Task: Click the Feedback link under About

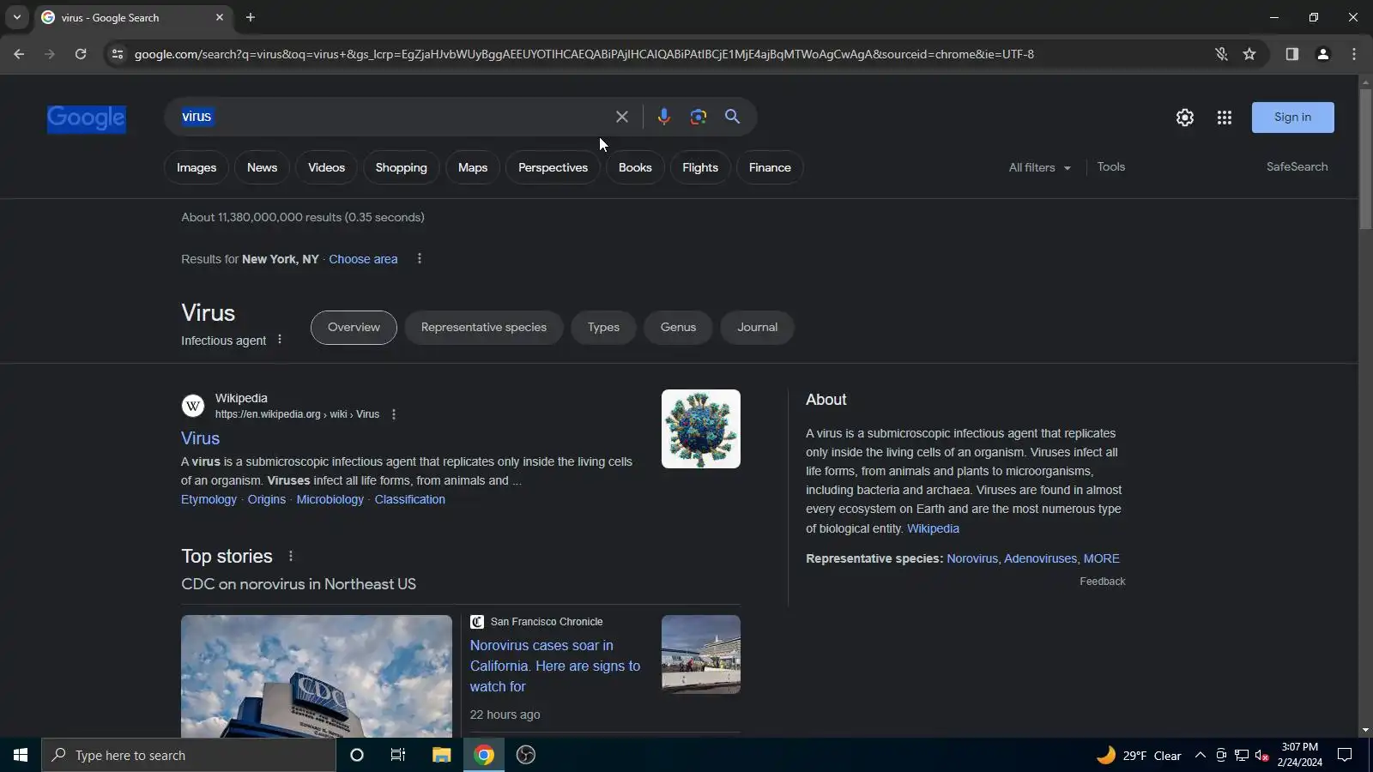Action: tap(1103, 582)
